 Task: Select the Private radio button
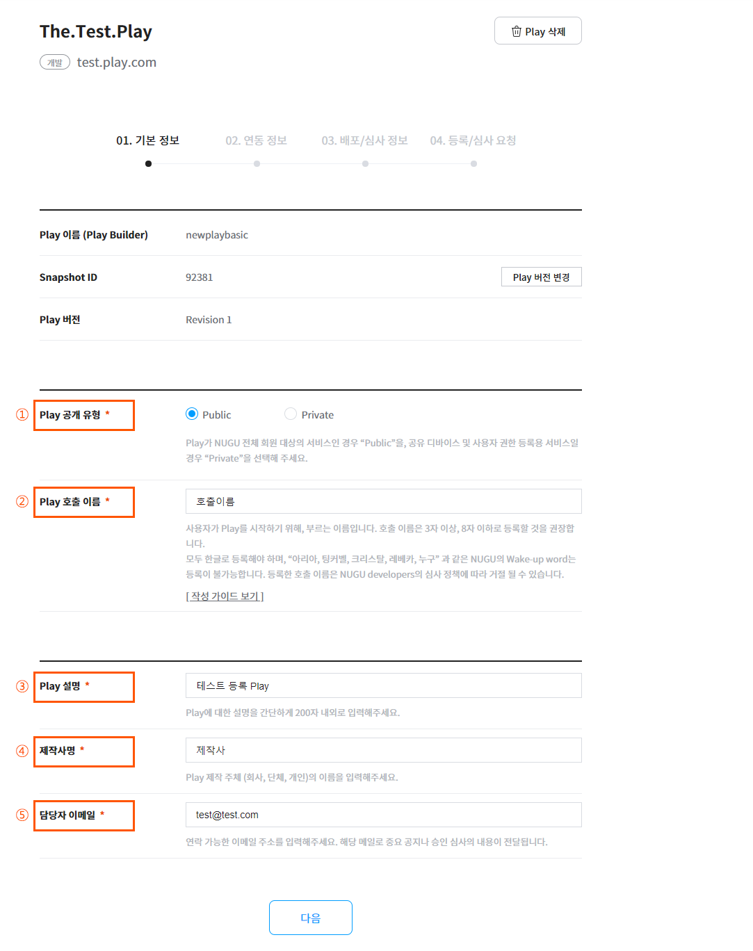pyautogui.click(x=291, y=414)
